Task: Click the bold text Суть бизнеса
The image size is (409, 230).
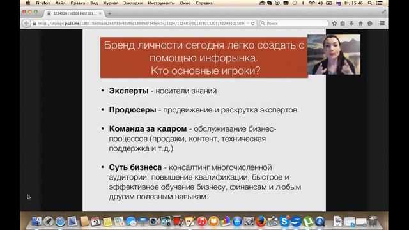Action: [135, 167]
